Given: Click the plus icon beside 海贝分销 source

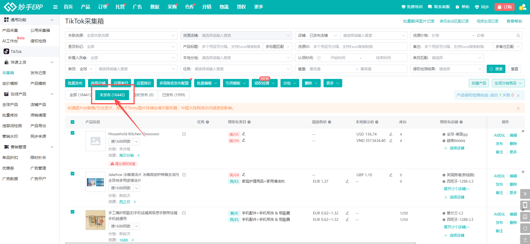Looking at the screenshot, I should [x=139, y=155].
